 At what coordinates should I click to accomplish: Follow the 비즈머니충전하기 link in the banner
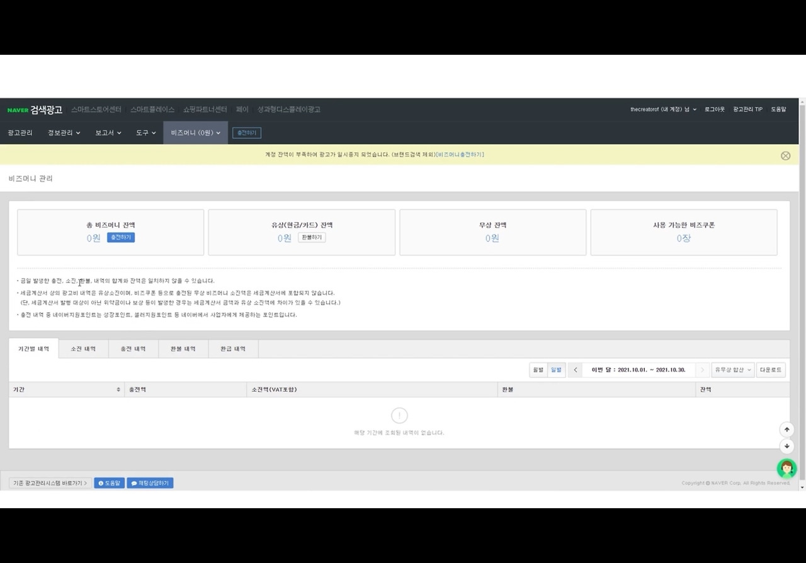tap(460, 155)
